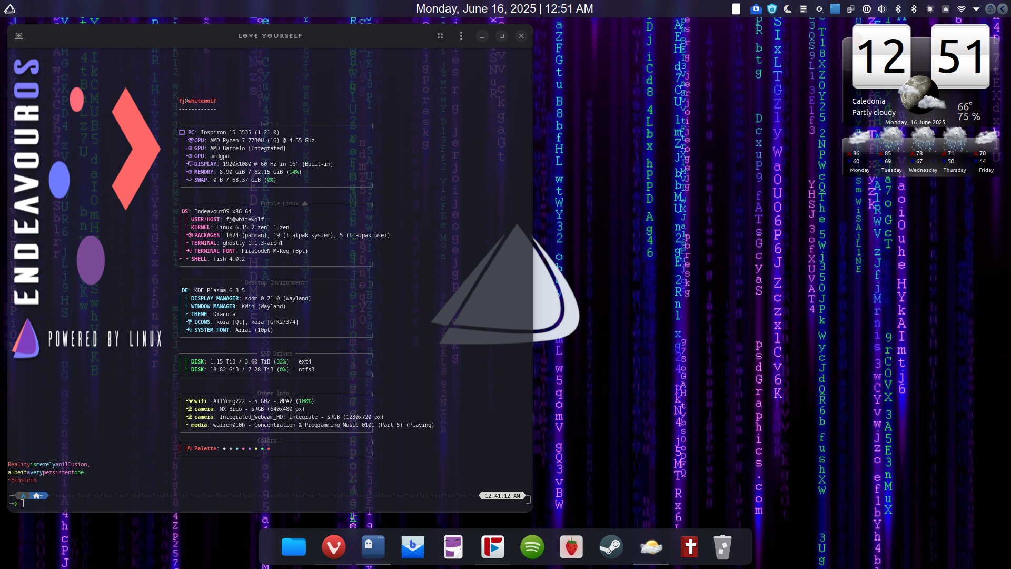Open the red Bible cross app in dock
This screenshot has width=1011, height=569.
tap(690, 547)
